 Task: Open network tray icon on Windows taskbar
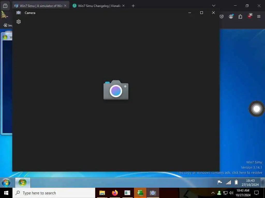225,193
